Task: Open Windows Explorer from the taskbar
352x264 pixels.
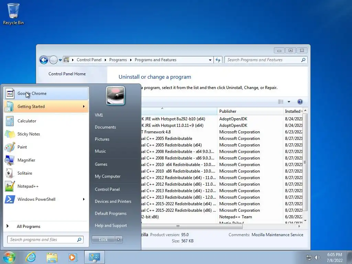Action: [x=52, y=257]
